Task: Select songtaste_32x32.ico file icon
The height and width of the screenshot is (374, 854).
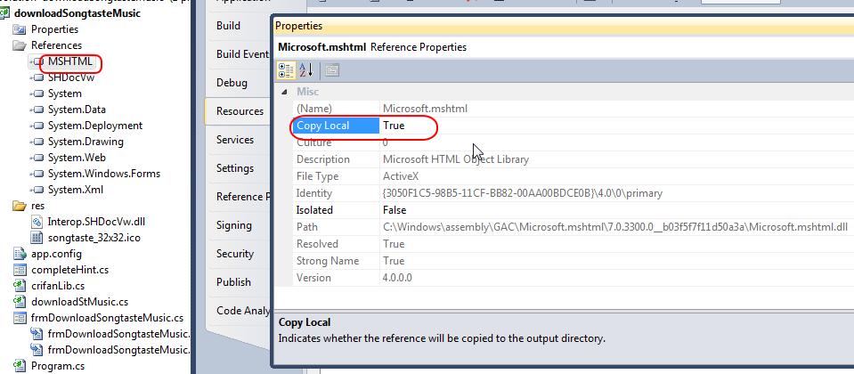Action: [x=37, y=238]
